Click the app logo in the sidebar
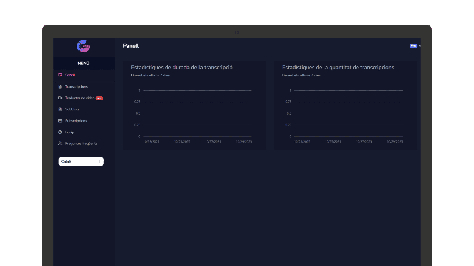Image resolution: width=474 pixels, height=266 pixels. (84, 46)
